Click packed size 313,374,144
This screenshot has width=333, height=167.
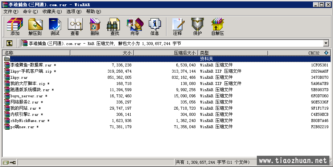pyautogui.click(x=184, y=71)
